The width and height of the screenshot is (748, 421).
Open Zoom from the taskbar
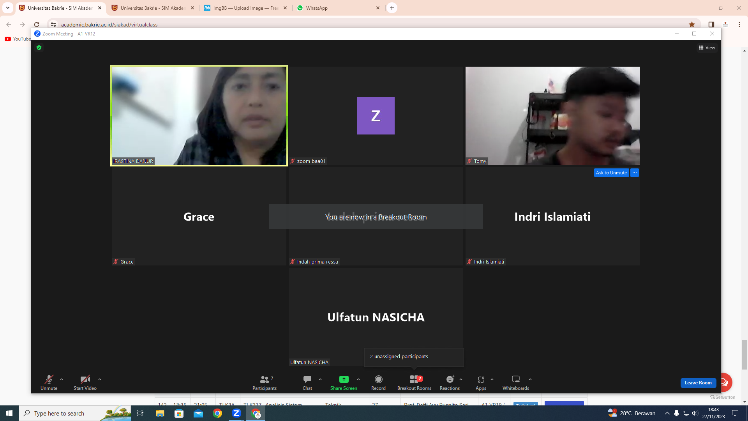[236, 413]
